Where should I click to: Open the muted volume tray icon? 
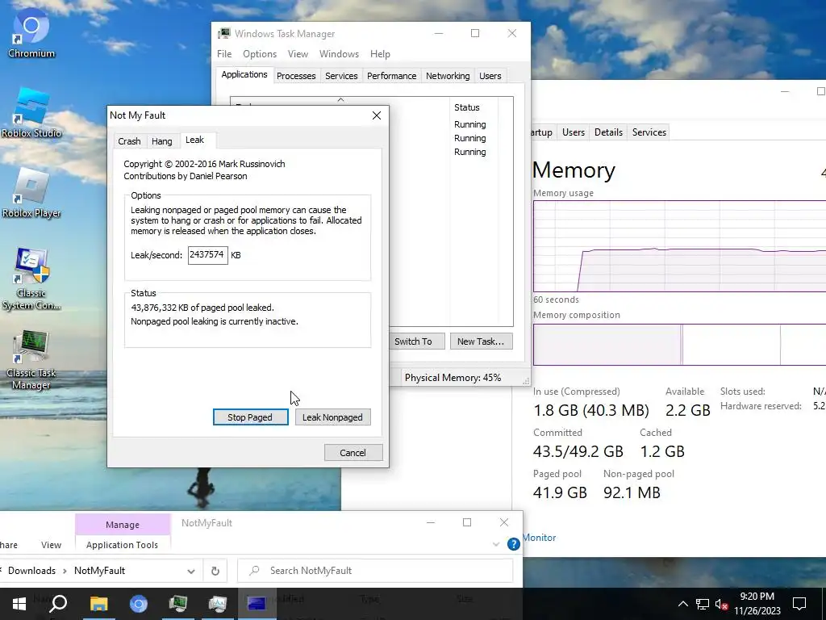(x=722, y=604)
